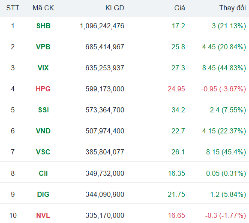Click the HPG price 24.95
Viewport: 249px width, 223px height.
click(x=176, y=89)
